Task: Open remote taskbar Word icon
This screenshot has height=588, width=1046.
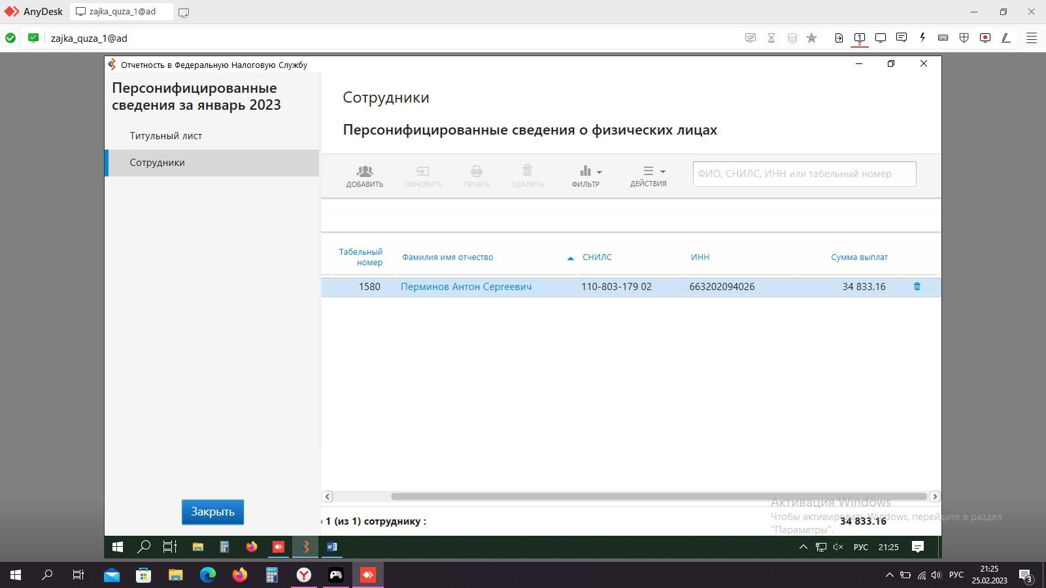Action: pyautogui.click(x=332, y=547)
